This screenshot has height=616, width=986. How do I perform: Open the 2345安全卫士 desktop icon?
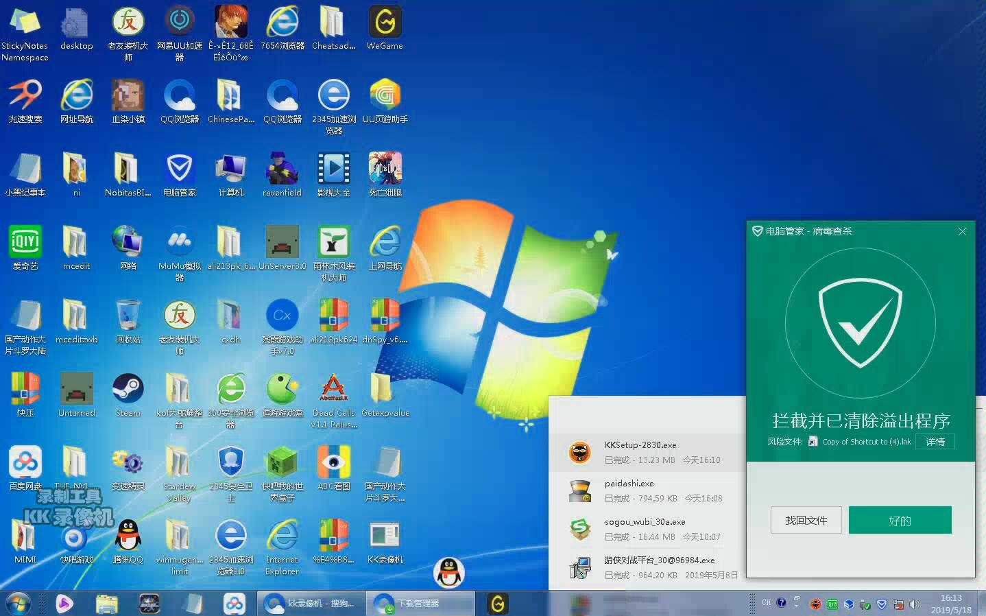click(x=231, y=473)
